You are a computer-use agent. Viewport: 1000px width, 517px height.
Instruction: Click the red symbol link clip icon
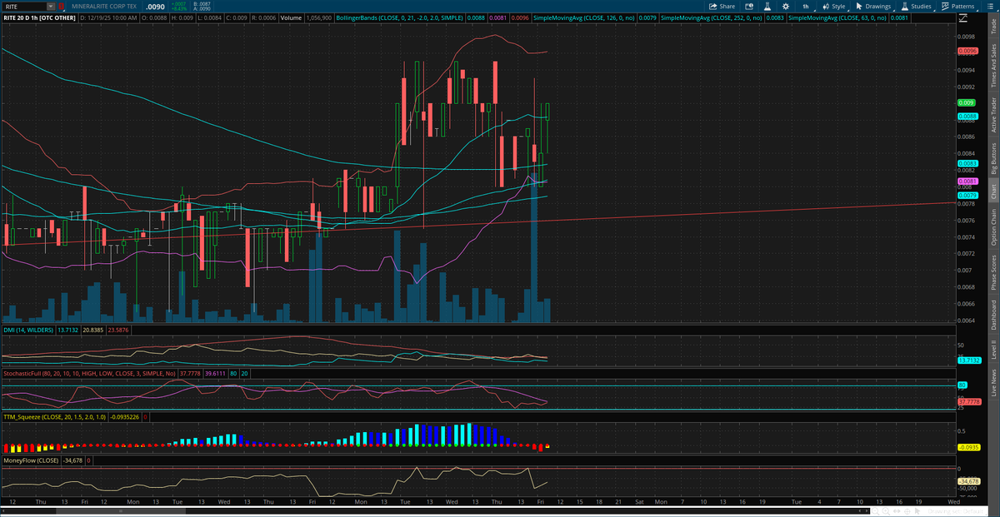point(62,6)
